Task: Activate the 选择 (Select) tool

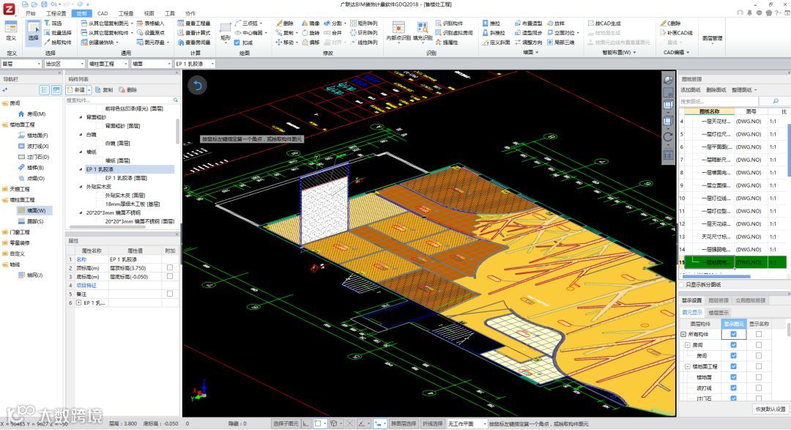Action: point(33,33)
